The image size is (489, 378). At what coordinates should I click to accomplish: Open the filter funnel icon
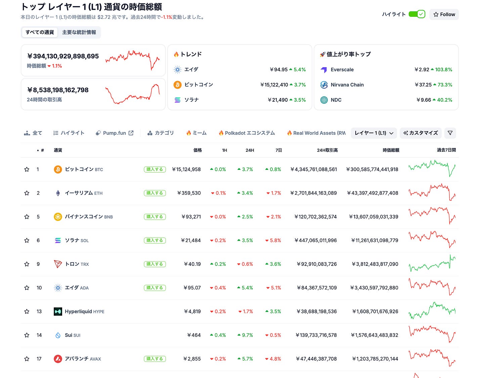[450, 133]
